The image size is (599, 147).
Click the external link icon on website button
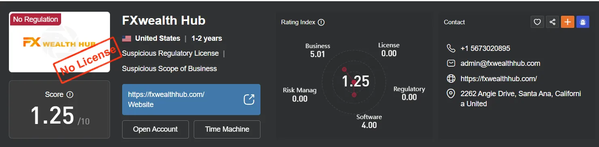[249, 99]
